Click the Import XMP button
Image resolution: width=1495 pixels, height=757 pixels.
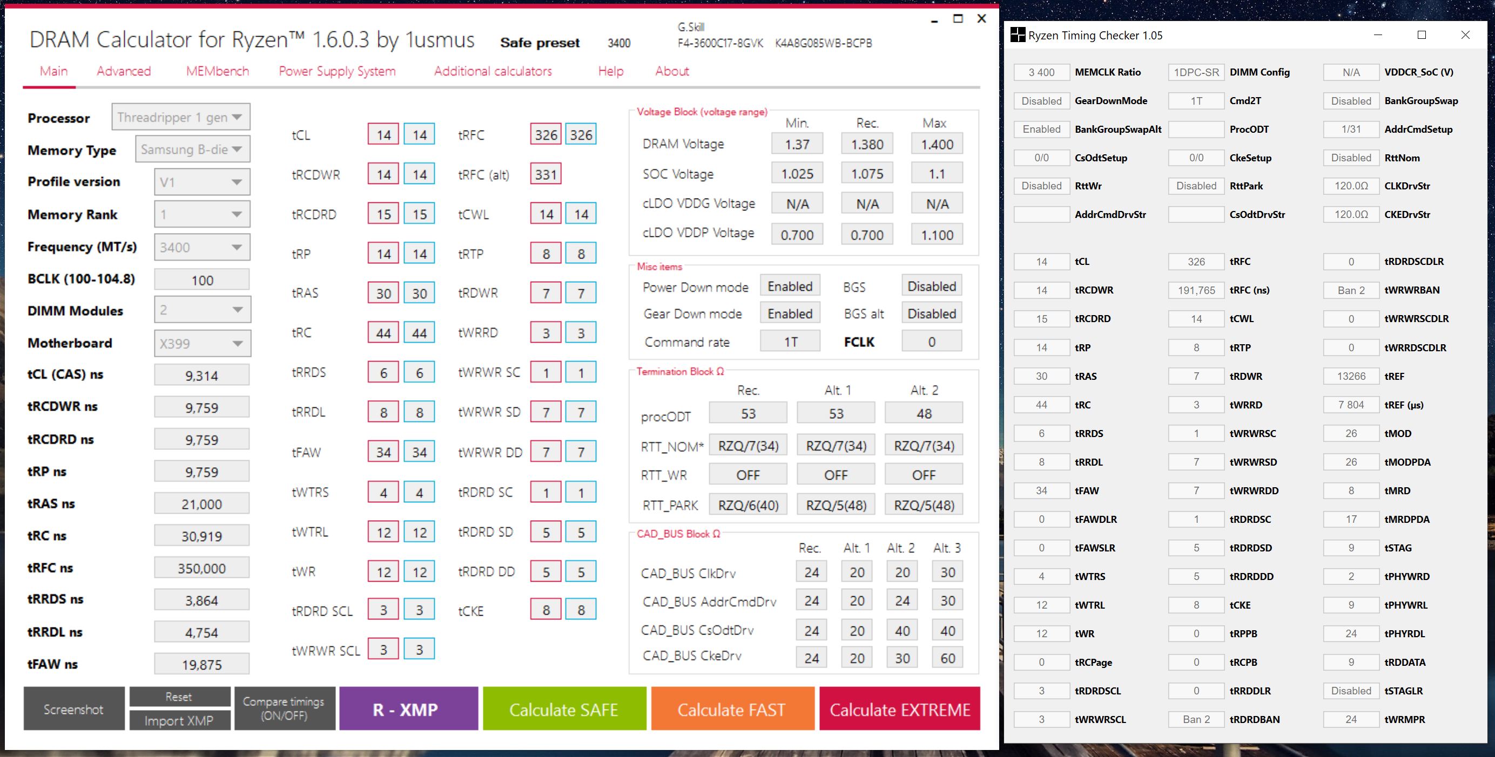[179, 720]
